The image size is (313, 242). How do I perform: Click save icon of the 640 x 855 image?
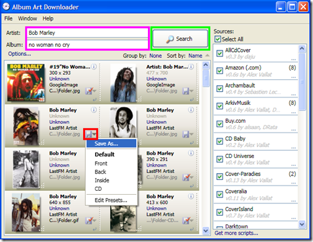point(89,220)
